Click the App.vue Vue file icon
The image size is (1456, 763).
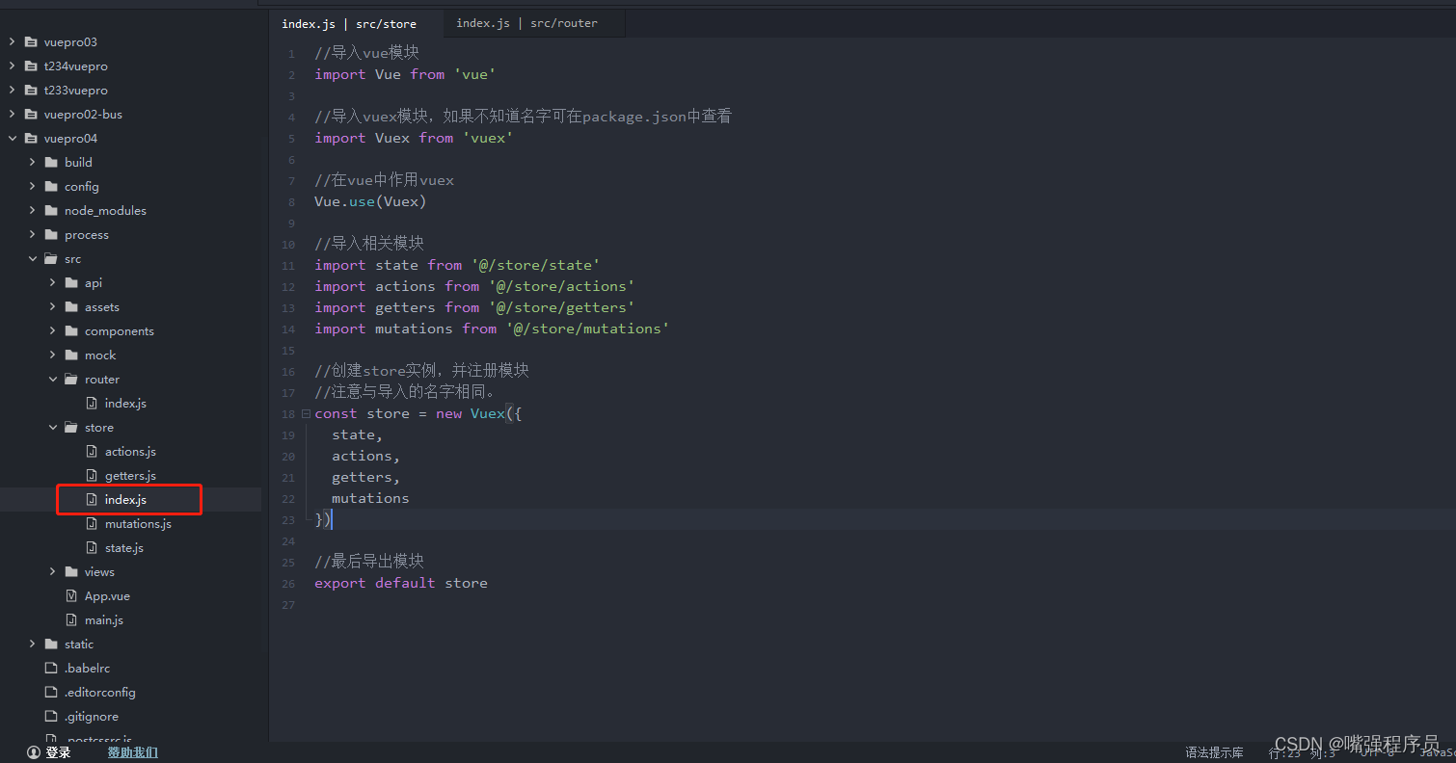pyautogui.click(x=72, y=595)
